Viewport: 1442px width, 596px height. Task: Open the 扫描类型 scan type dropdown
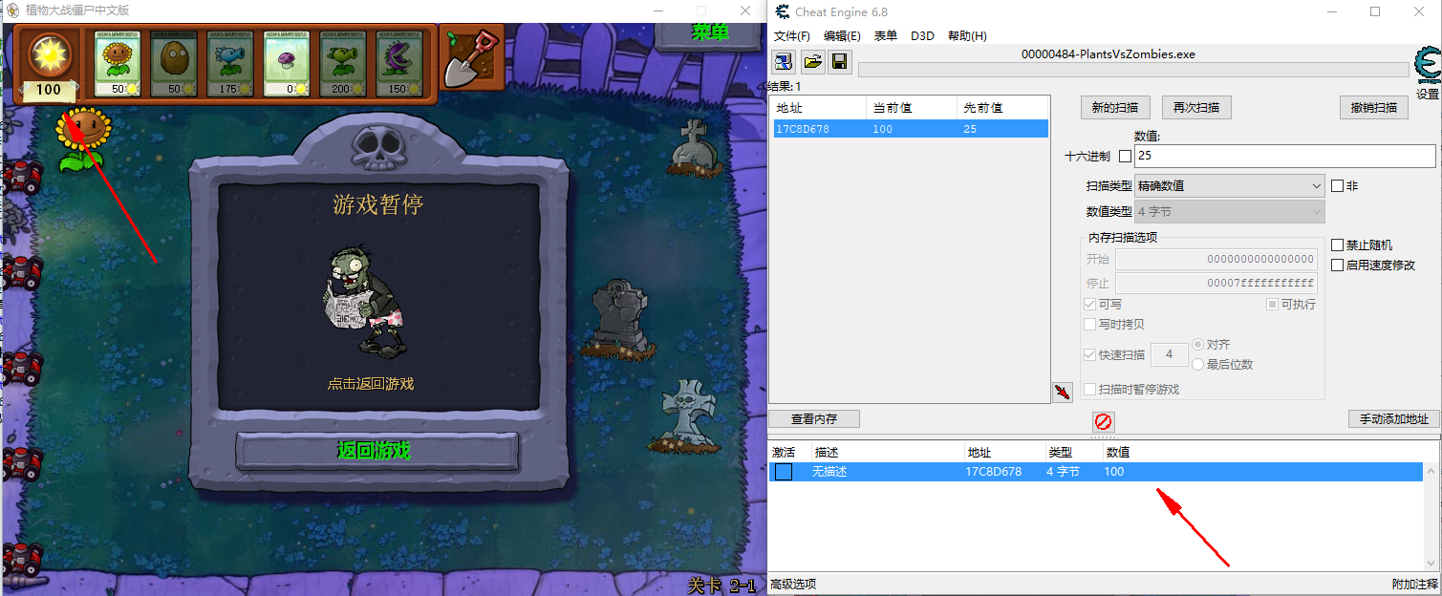click(1229, 186)
